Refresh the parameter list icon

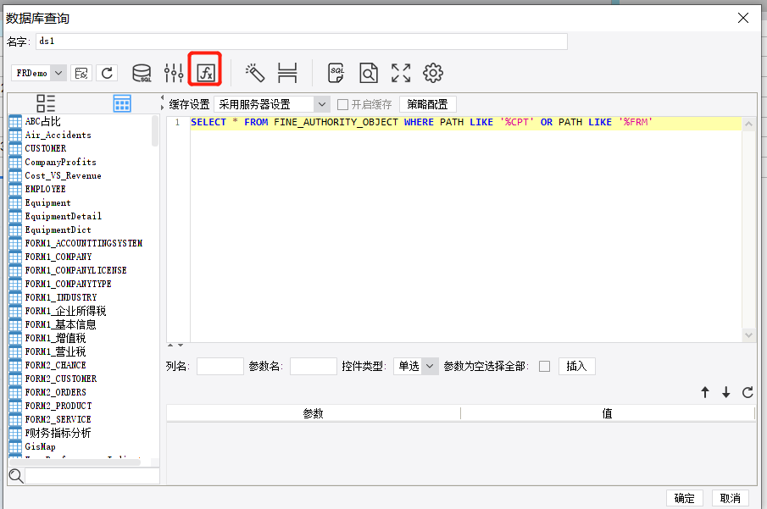(748, 392)
